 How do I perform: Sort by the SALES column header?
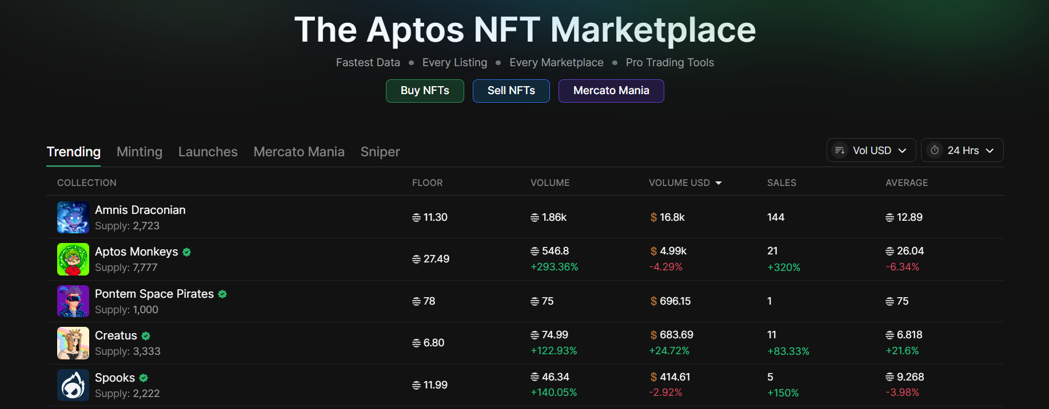(781, 183)
